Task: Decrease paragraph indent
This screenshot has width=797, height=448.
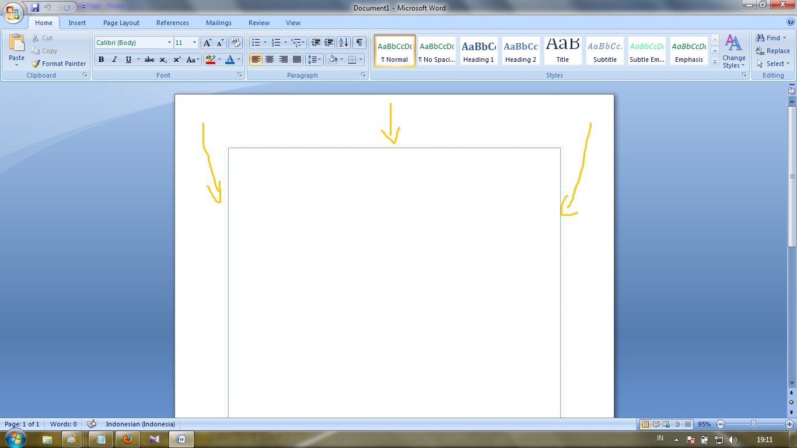Action: point(316,43)
